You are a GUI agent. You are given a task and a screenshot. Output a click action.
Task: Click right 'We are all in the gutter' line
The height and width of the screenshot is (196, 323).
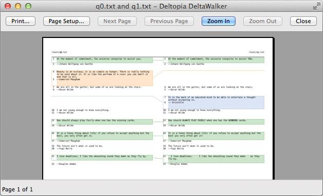point(210,87)
